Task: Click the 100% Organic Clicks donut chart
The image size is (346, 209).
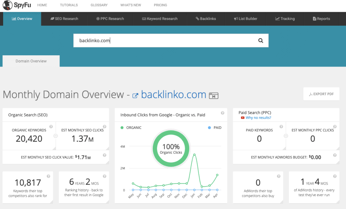Action: (x=171, y=149)
